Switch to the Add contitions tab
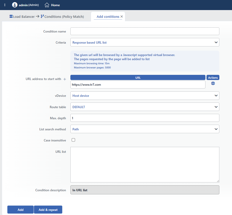This screenshot has height=215, width=232. [108, 17]
